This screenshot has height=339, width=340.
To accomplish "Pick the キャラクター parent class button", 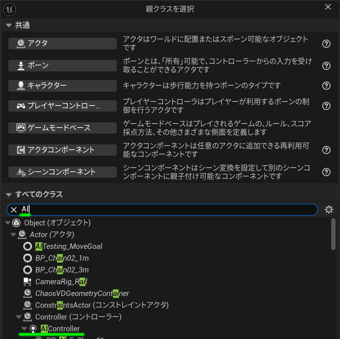I will 63,86.
